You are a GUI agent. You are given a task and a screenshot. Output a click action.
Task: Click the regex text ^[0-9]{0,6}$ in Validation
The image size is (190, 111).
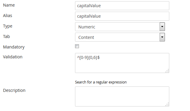pyautogui.click(x=88, y=57)
